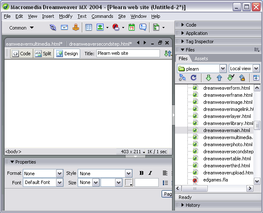263x213 pixels.
Task: Click Files panel horizontal scroll right arrow
Action: tap(250, 189)
